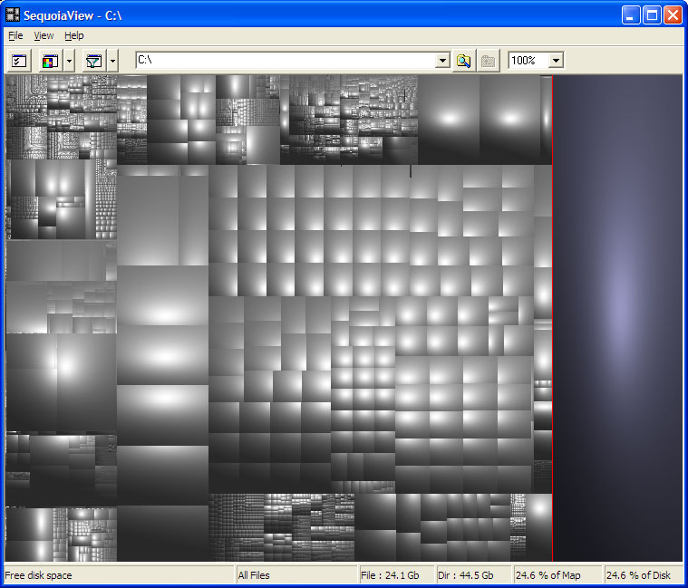Click 'All Files' status bar entry
This screenshot has height=588, width=688.
pyautogui.click(x=254, y=575)
